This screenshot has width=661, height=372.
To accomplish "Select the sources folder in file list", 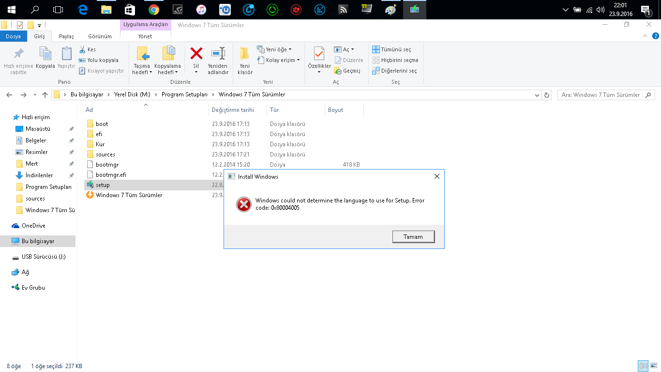I will [x=105, y=155].
